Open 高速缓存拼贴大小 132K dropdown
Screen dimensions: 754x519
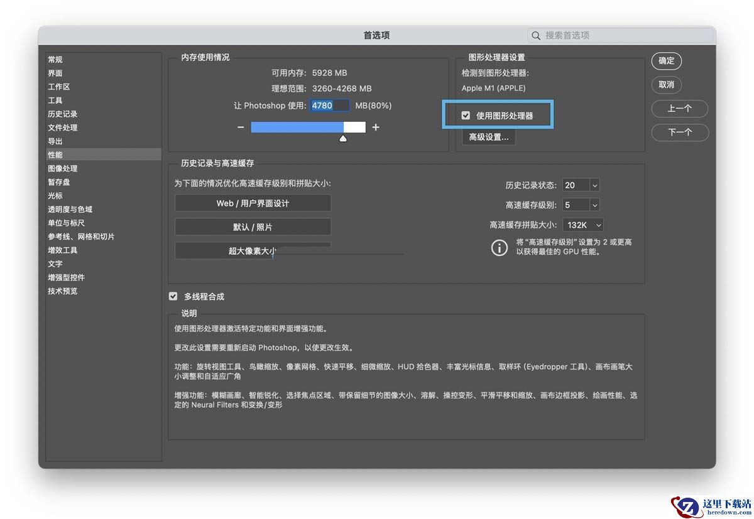point(583,225)
